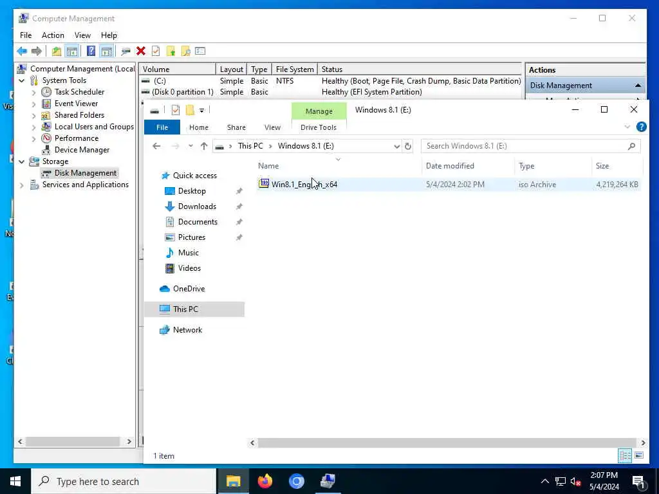Select Disk Management in the tree
Viewport: 659px width, 494px height.
[x=79, y=173]
